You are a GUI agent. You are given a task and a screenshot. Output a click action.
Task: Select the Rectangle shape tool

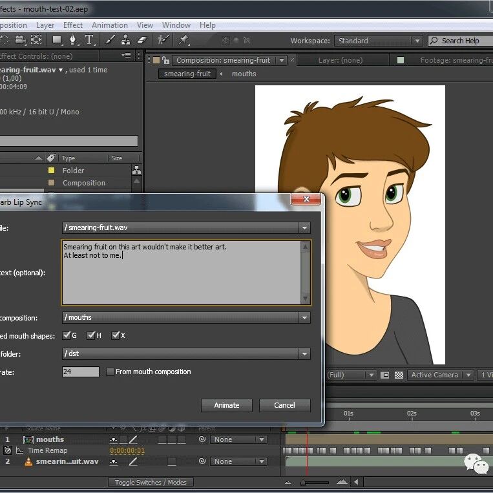57,40
